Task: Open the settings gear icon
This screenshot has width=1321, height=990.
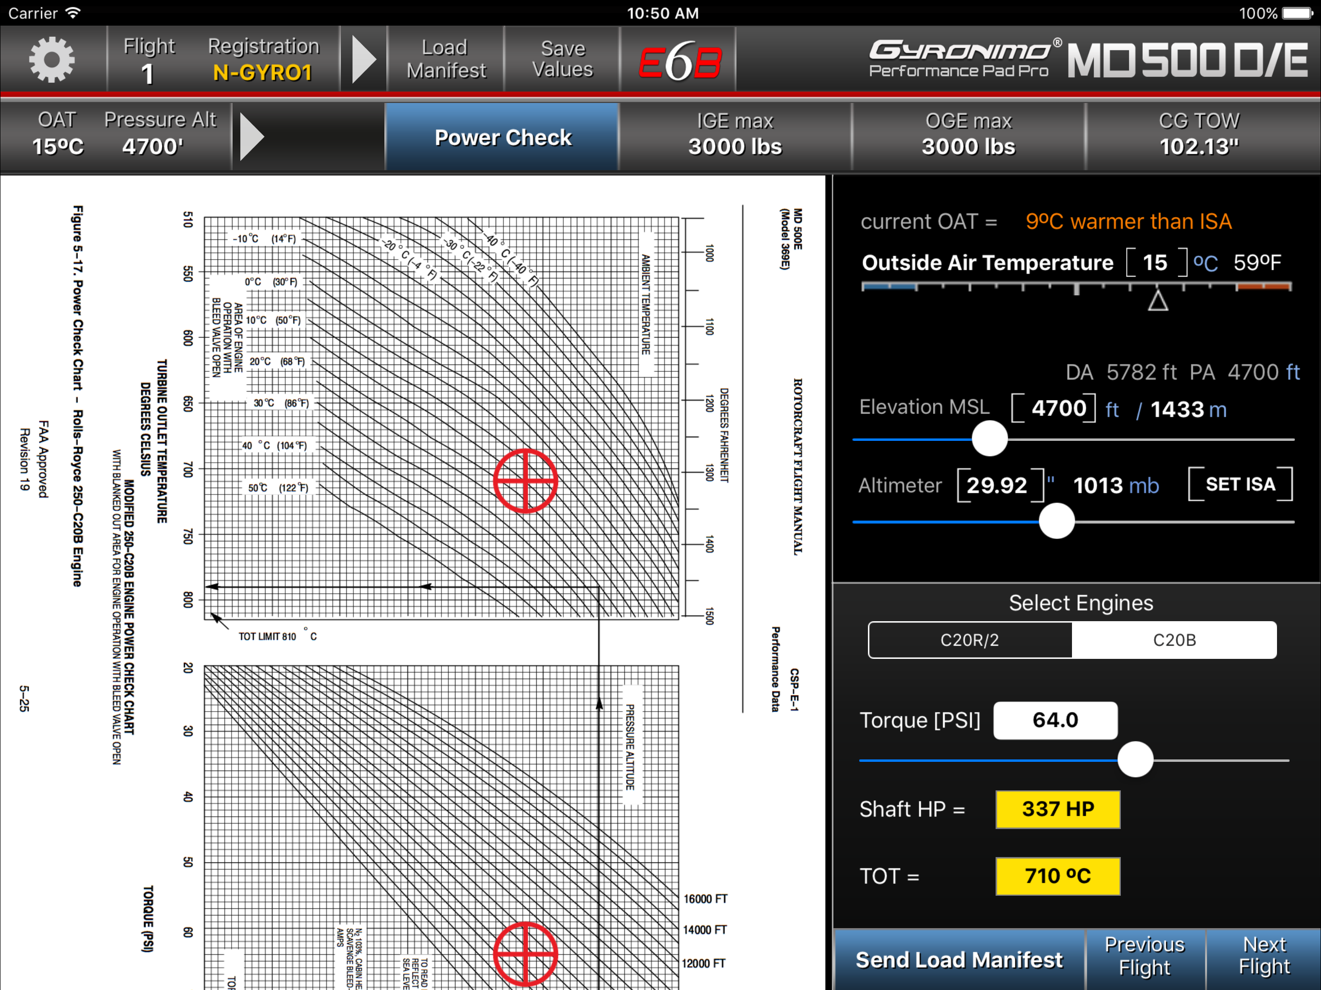Action: (x=52, y=59)
